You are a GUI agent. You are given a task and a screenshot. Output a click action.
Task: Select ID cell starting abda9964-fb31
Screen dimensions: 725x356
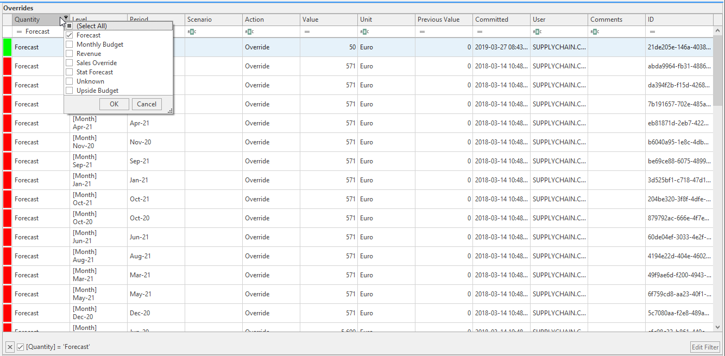pos(679,66)
